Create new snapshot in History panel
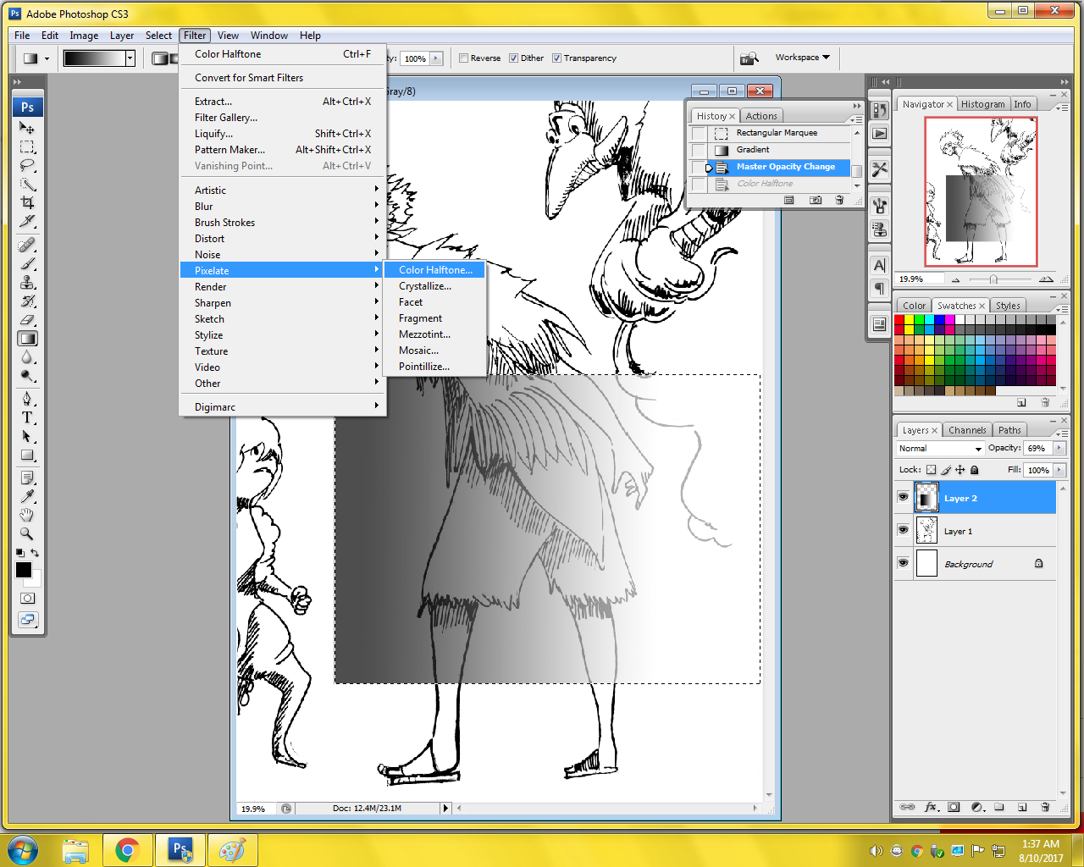The height and width of the screenshot is (867, 1084). click(x=815, y=200)
